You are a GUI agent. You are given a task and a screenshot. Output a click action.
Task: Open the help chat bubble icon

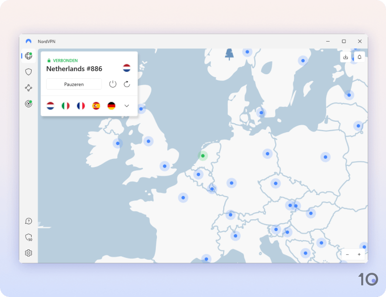29,221
